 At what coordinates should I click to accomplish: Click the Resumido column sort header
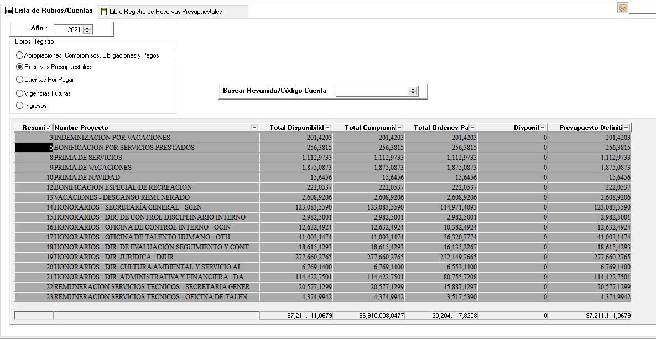[x=33, y=128]
